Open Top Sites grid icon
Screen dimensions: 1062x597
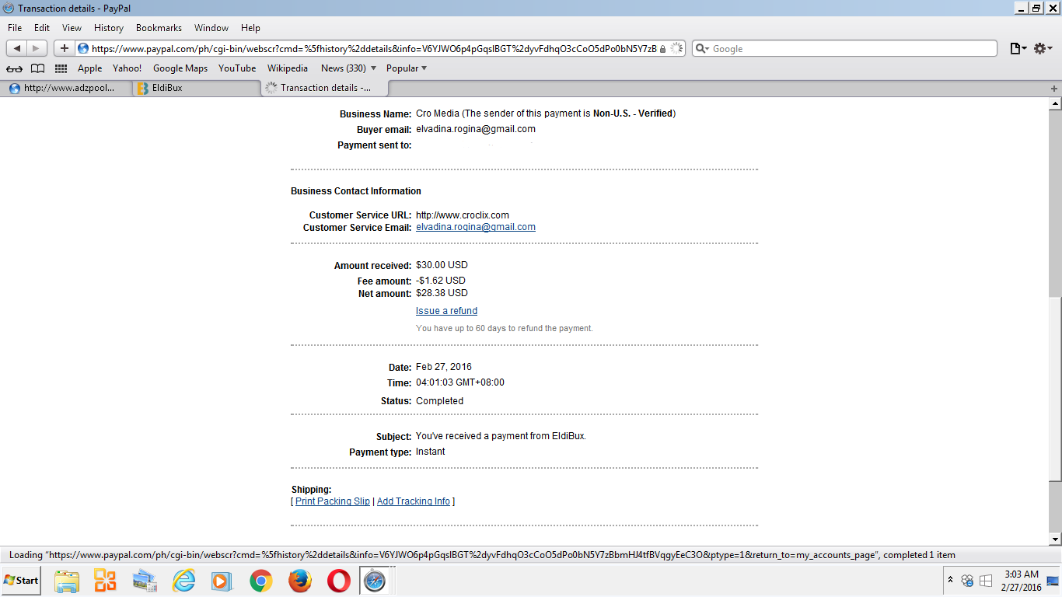click(61, 68)
